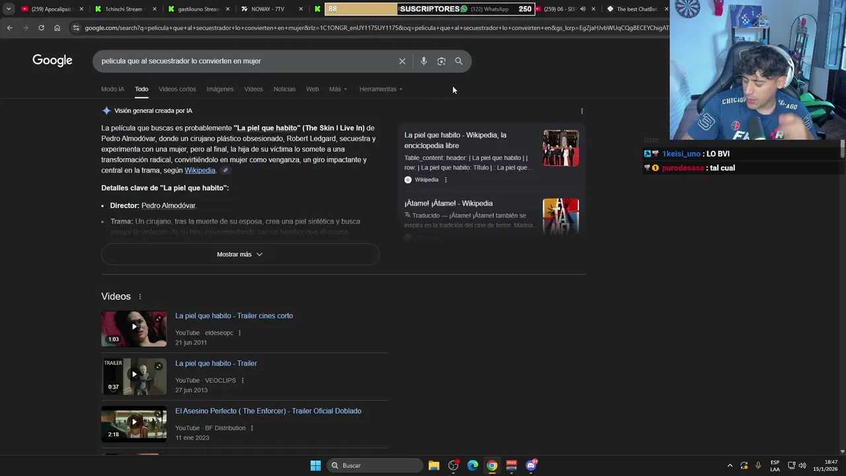The width and height of the screenshot is (846, 476).
Task: Open Google Lens image search
Action: coord(441,61)
